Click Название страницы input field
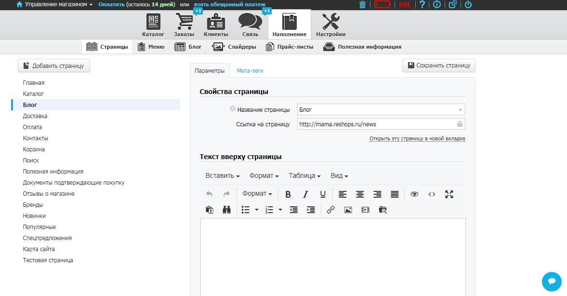Image resolution: width=567 pixels, height=296 pixels. [x=381, y=109]
